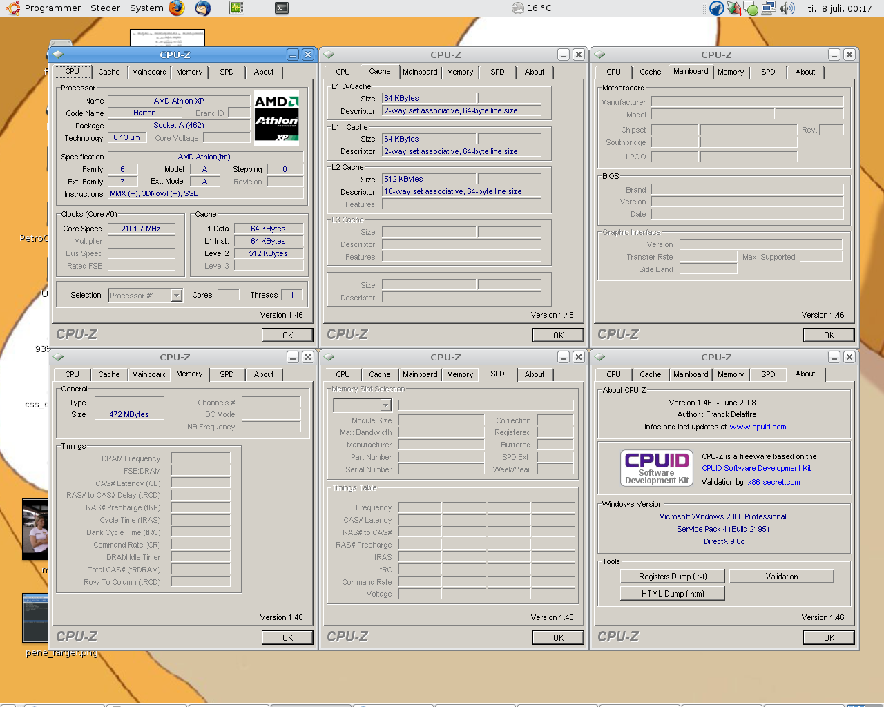Click the Instructions field listing MMX, 3DNow!, SSE

[206, 193]
